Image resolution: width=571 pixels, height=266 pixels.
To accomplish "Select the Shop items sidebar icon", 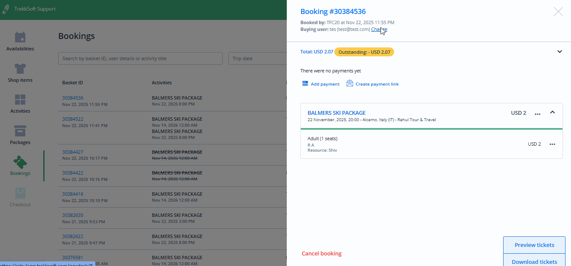I will coord(20,72).
